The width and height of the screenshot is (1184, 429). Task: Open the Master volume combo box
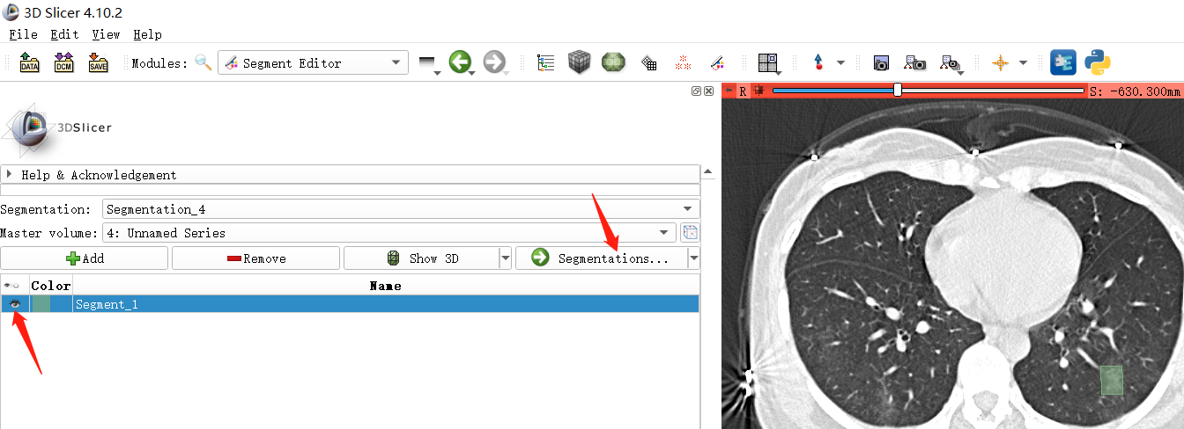pyautogui.click(x=388, y=233)
